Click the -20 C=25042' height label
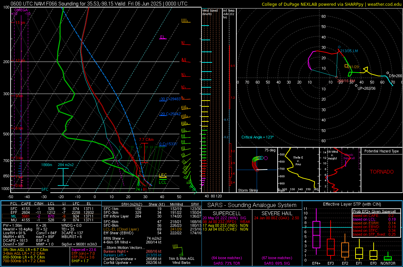 coord(170,114)
